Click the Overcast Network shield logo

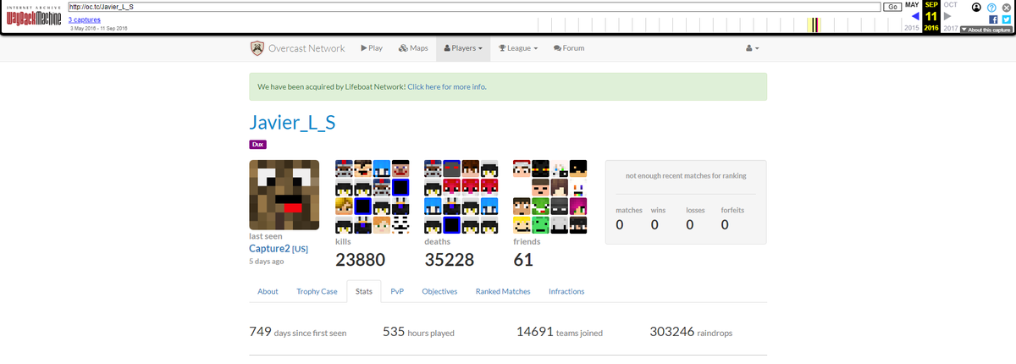[x=257, y=48]
